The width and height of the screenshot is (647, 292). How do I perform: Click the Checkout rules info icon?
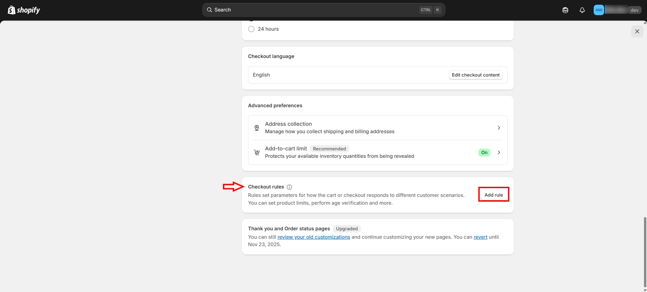289,187
